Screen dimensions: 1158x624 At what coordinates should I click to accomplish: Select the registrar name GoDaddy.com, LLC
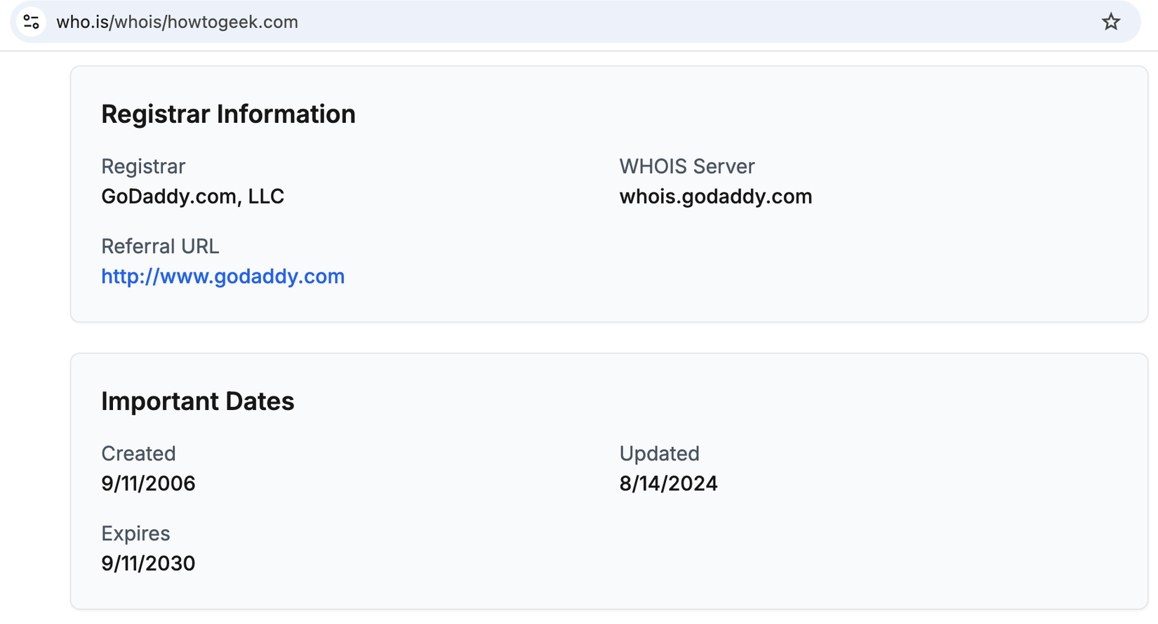pos(192,197)
